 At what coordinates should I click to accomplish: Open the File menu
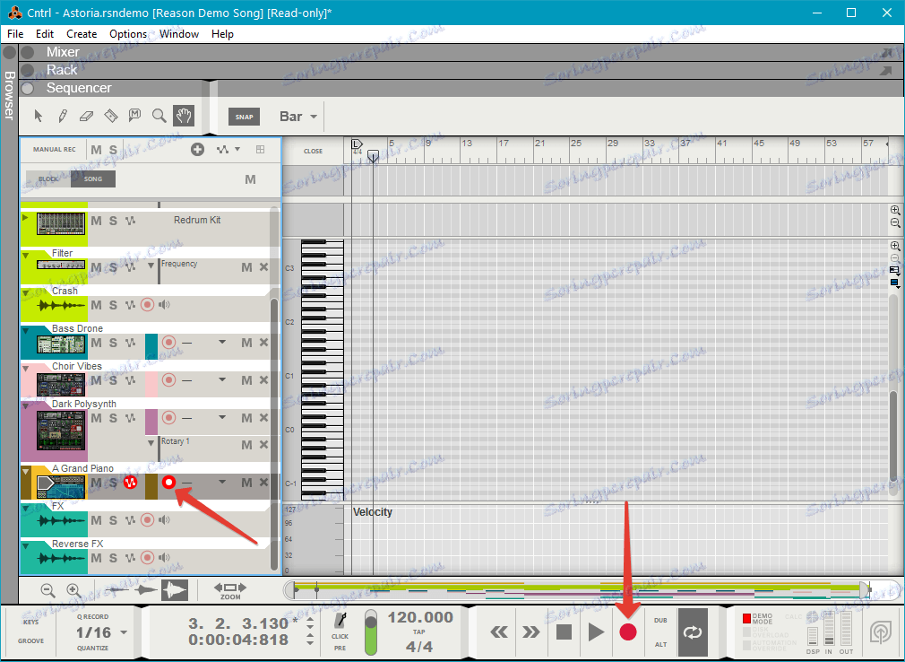[15, 34]
